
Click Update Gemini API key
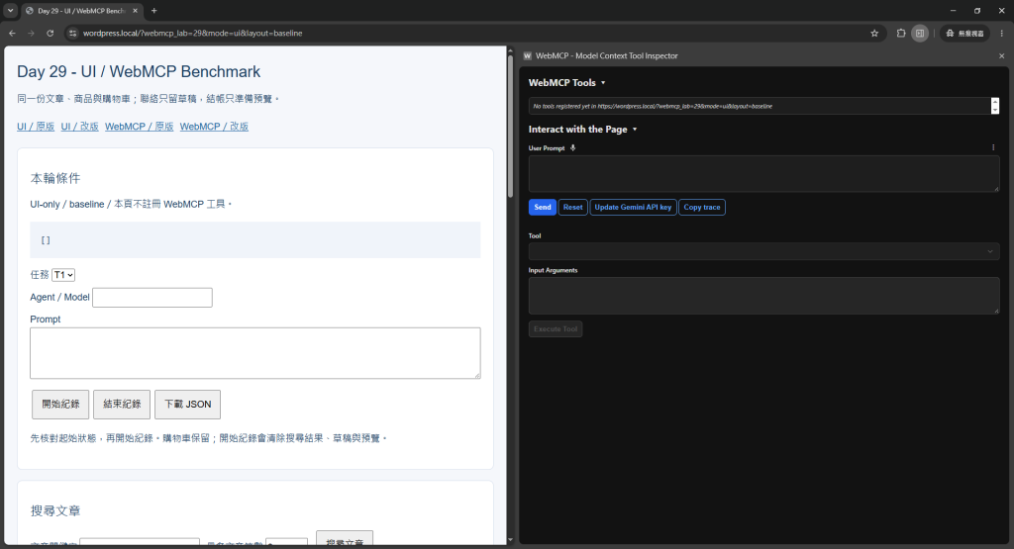[x=633, y=208]
